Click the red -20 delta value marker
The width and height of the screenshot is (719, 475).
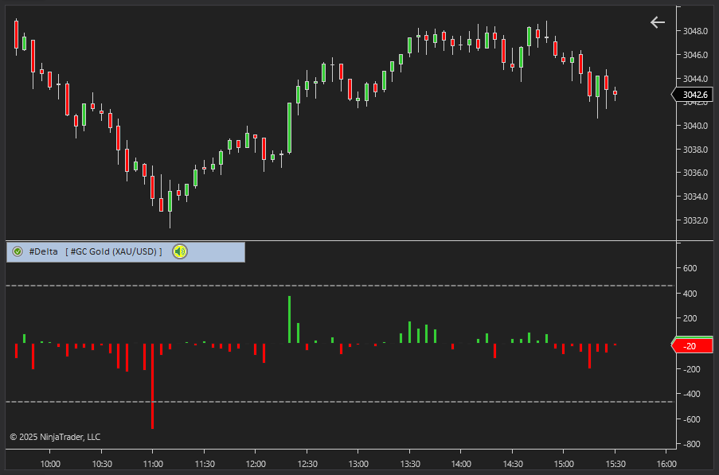point(694,345)
